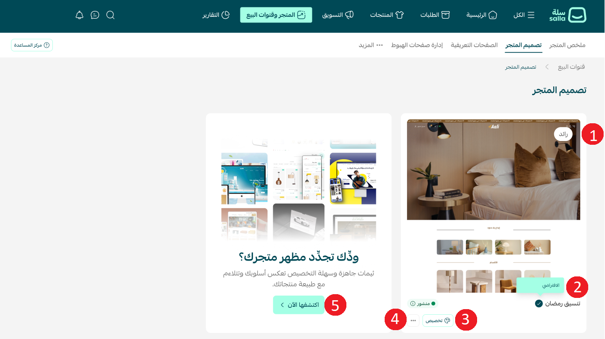
Task: Switch to ملخص المتجر tab
Action: 567,45
